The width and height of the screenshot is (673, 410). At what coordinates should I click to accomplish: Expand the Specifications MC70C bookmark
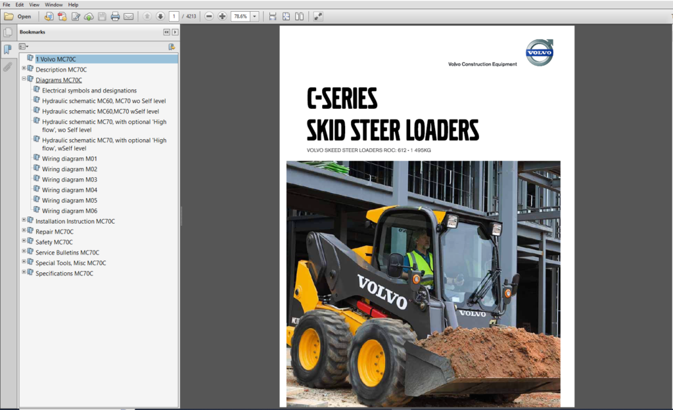(23, 273)
